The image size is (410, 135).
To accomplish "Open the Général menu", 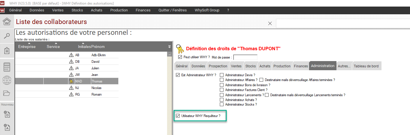I will click(15, 10).
